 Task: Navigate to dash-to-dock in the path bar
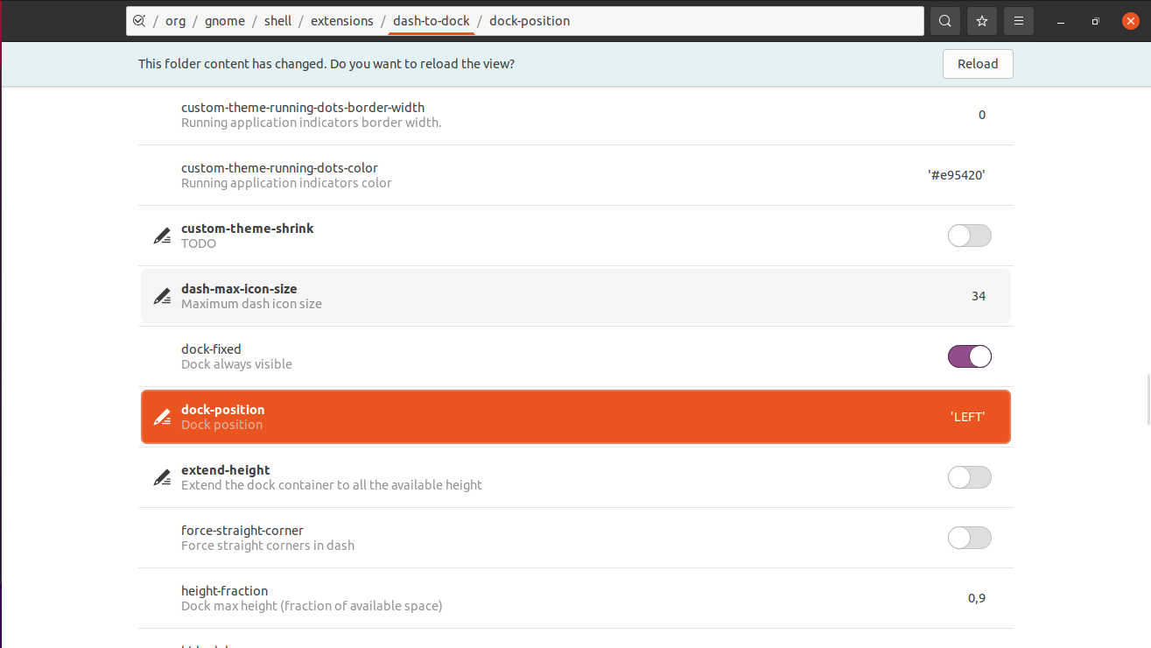[x=431, y=20]
